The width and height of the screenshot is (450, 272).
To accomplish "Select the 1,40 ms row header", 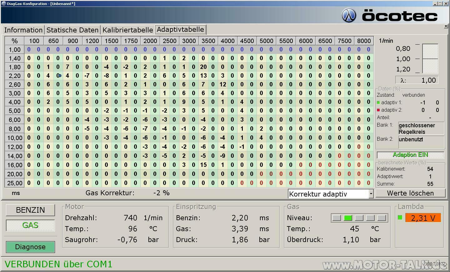I will pos(15,58).
